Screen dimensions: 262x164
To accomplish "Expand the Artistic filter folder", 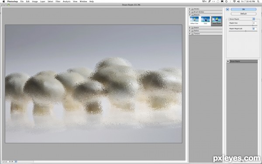I will point(190,9).
